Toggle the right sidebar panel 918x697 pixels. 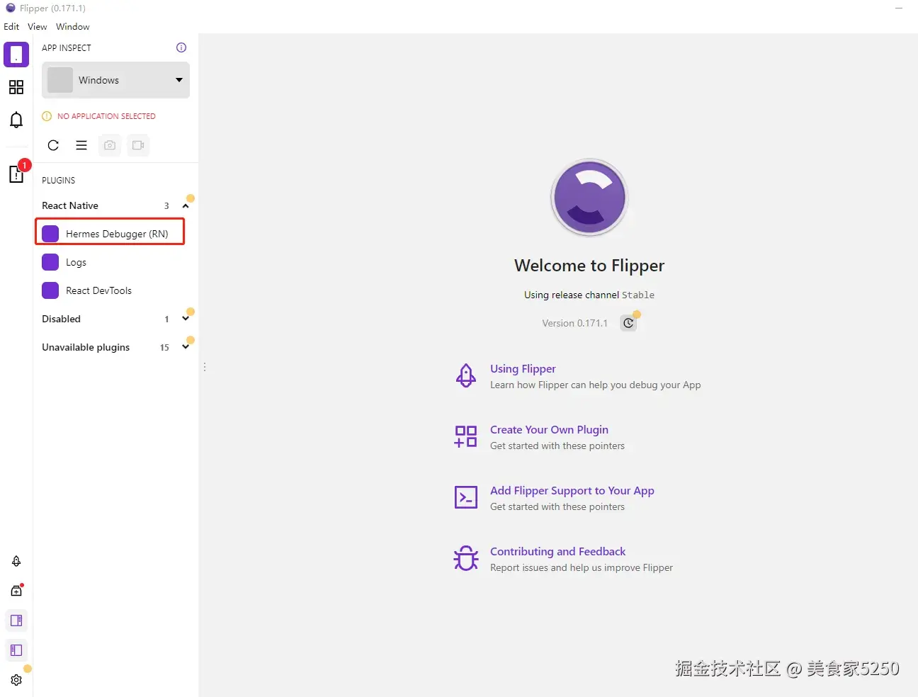coord(16,620)
